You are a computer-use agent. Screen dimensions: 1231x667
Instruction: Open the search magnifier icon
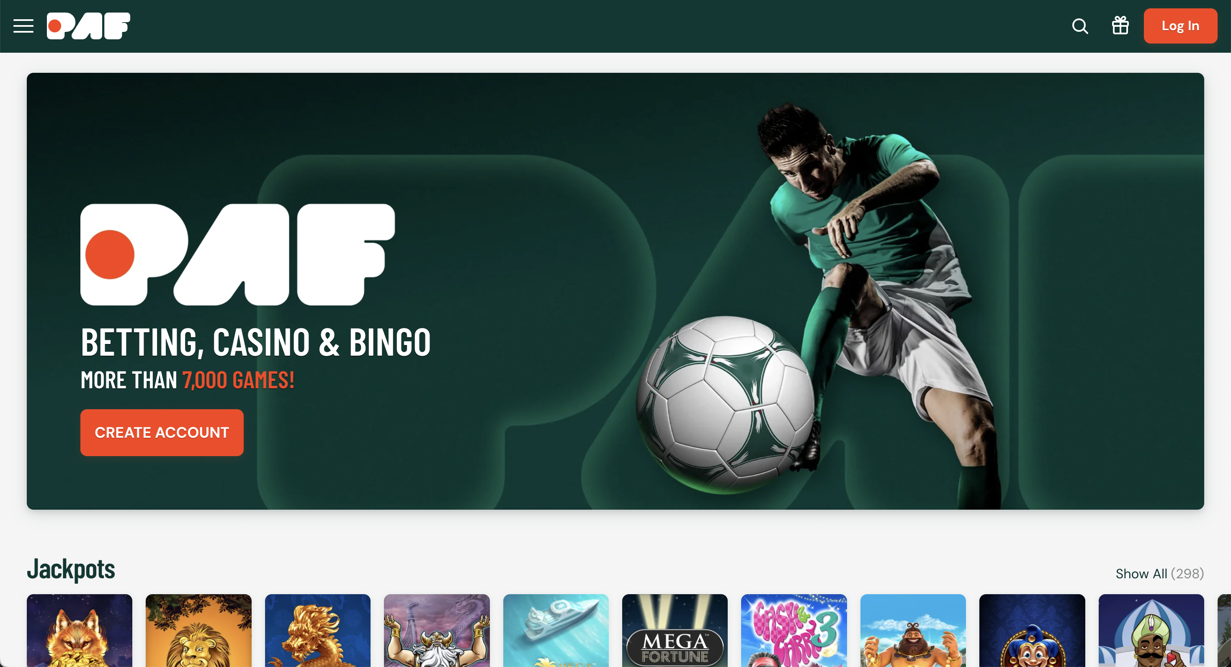[x=1080, y=26]
